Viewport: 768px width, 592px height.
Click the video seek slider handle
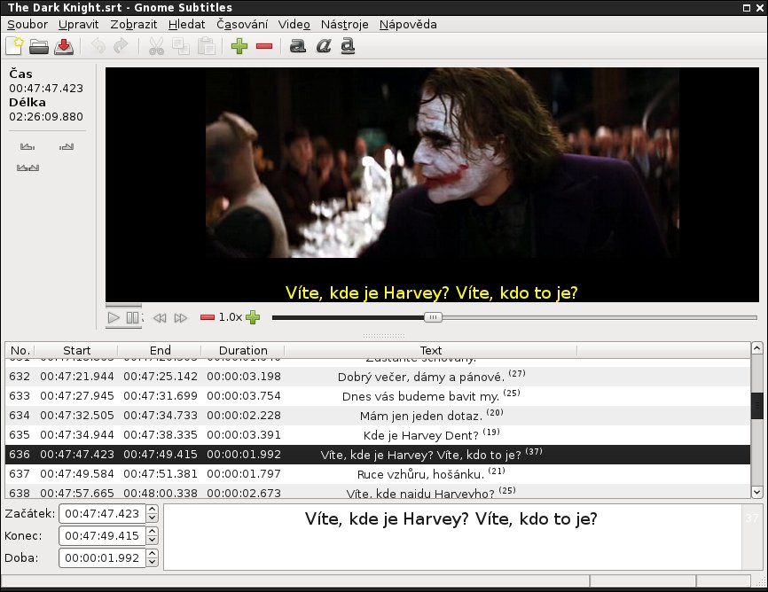coord(433,317)
